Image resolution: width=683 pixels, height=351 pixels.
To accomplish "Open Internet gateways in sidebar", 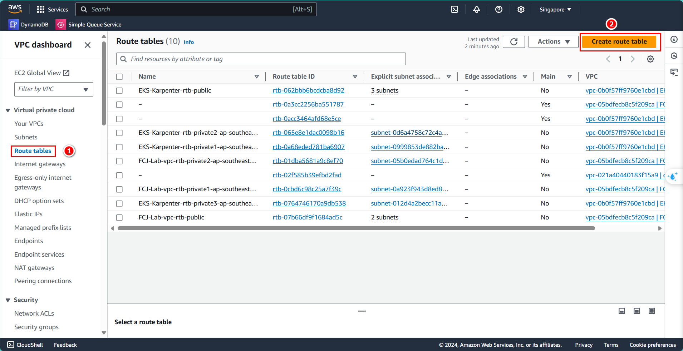I will point(40,164).
